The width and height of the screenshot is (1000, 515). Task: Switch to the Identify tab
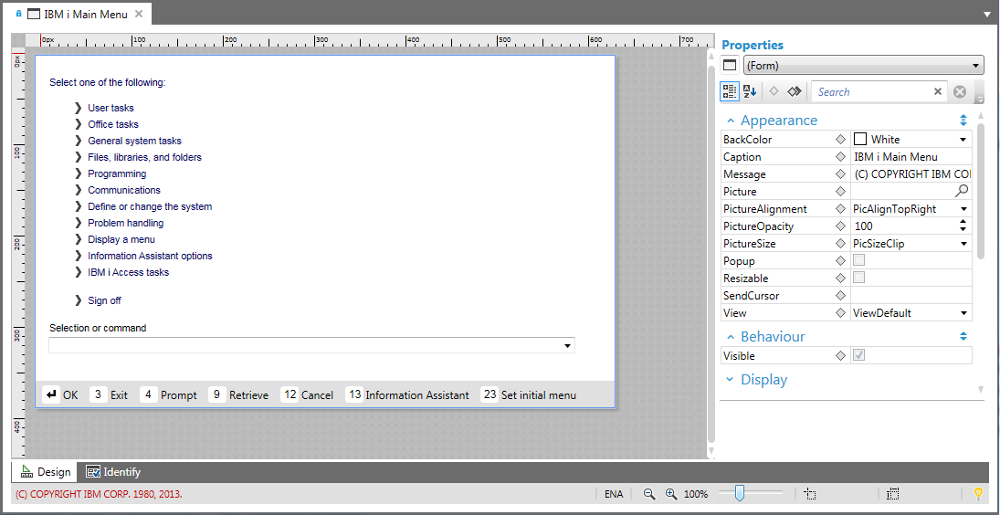coord(113,472)
